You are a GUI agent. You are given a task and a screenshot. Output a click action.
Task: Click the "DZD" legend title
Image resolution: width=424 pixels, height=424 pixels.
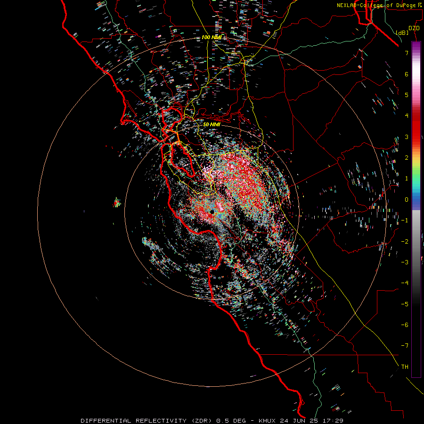414,28
